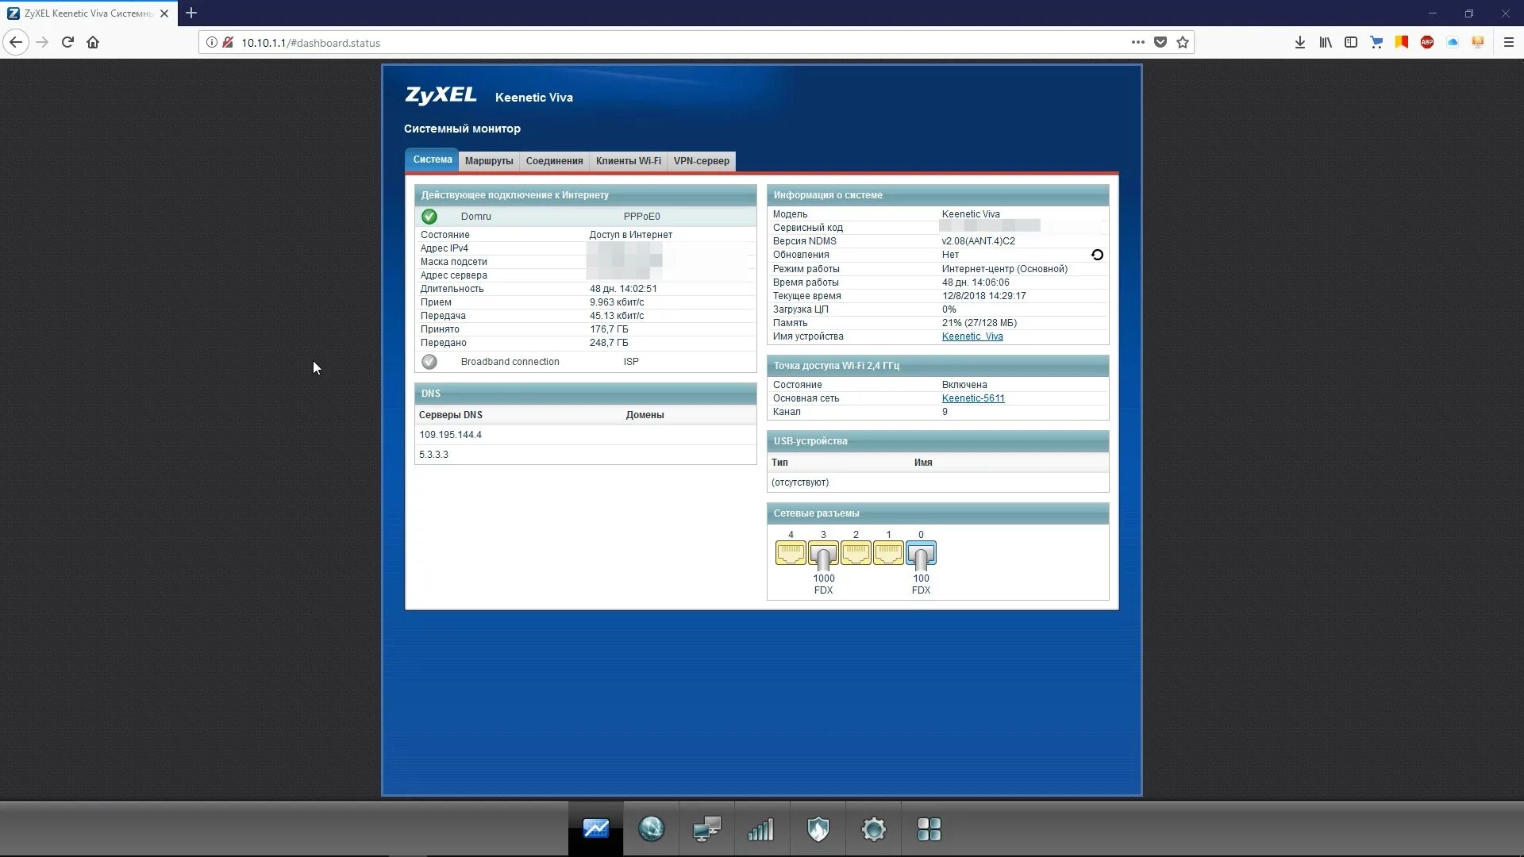The width and height of the screenshot is (1524, 857).
Task: Open the VPN-сервер tab
Action: click(701, 161)
